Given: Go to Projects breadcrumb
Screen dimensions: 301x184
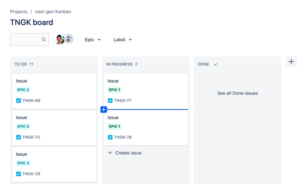Looking at the screenshot, I should 19,12.
